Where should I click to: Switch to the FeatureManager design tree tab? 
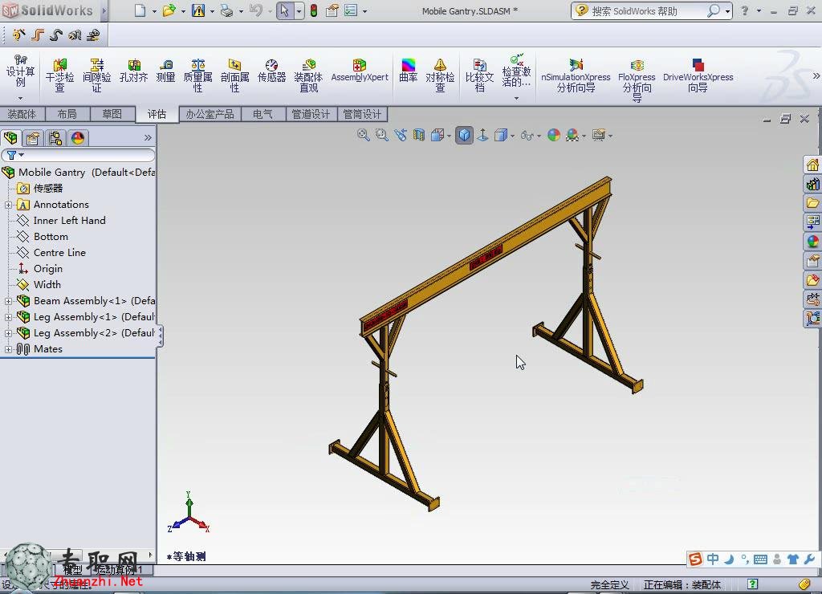(x=10, y=138)
